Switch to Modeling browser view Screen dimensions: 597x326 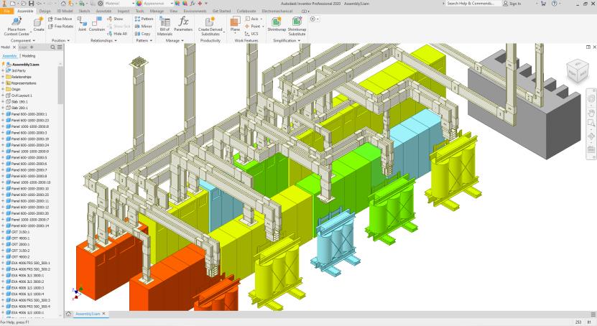click(29, 55)
